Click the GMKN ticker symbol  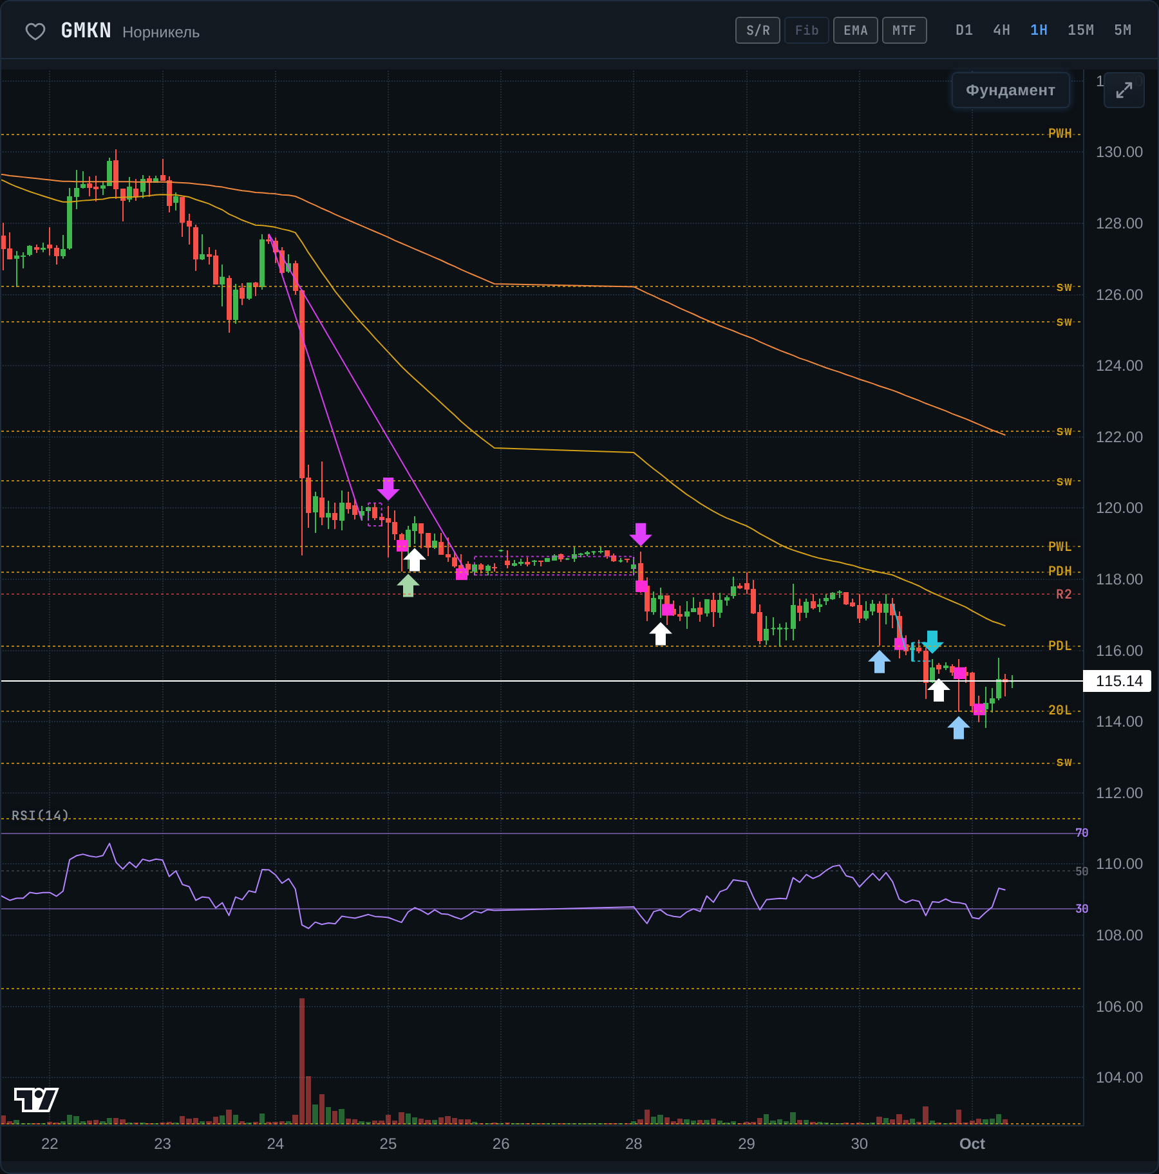pyautogui.click(x=86, y=30)
